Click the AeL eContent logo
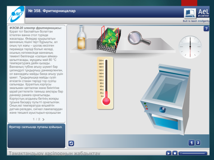The height and width of the screenshot is (160, 214). coord(197,13)
